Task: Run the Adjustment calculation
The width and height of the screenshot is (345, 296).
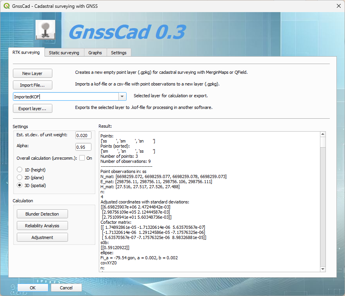Action: pos(42,237)
